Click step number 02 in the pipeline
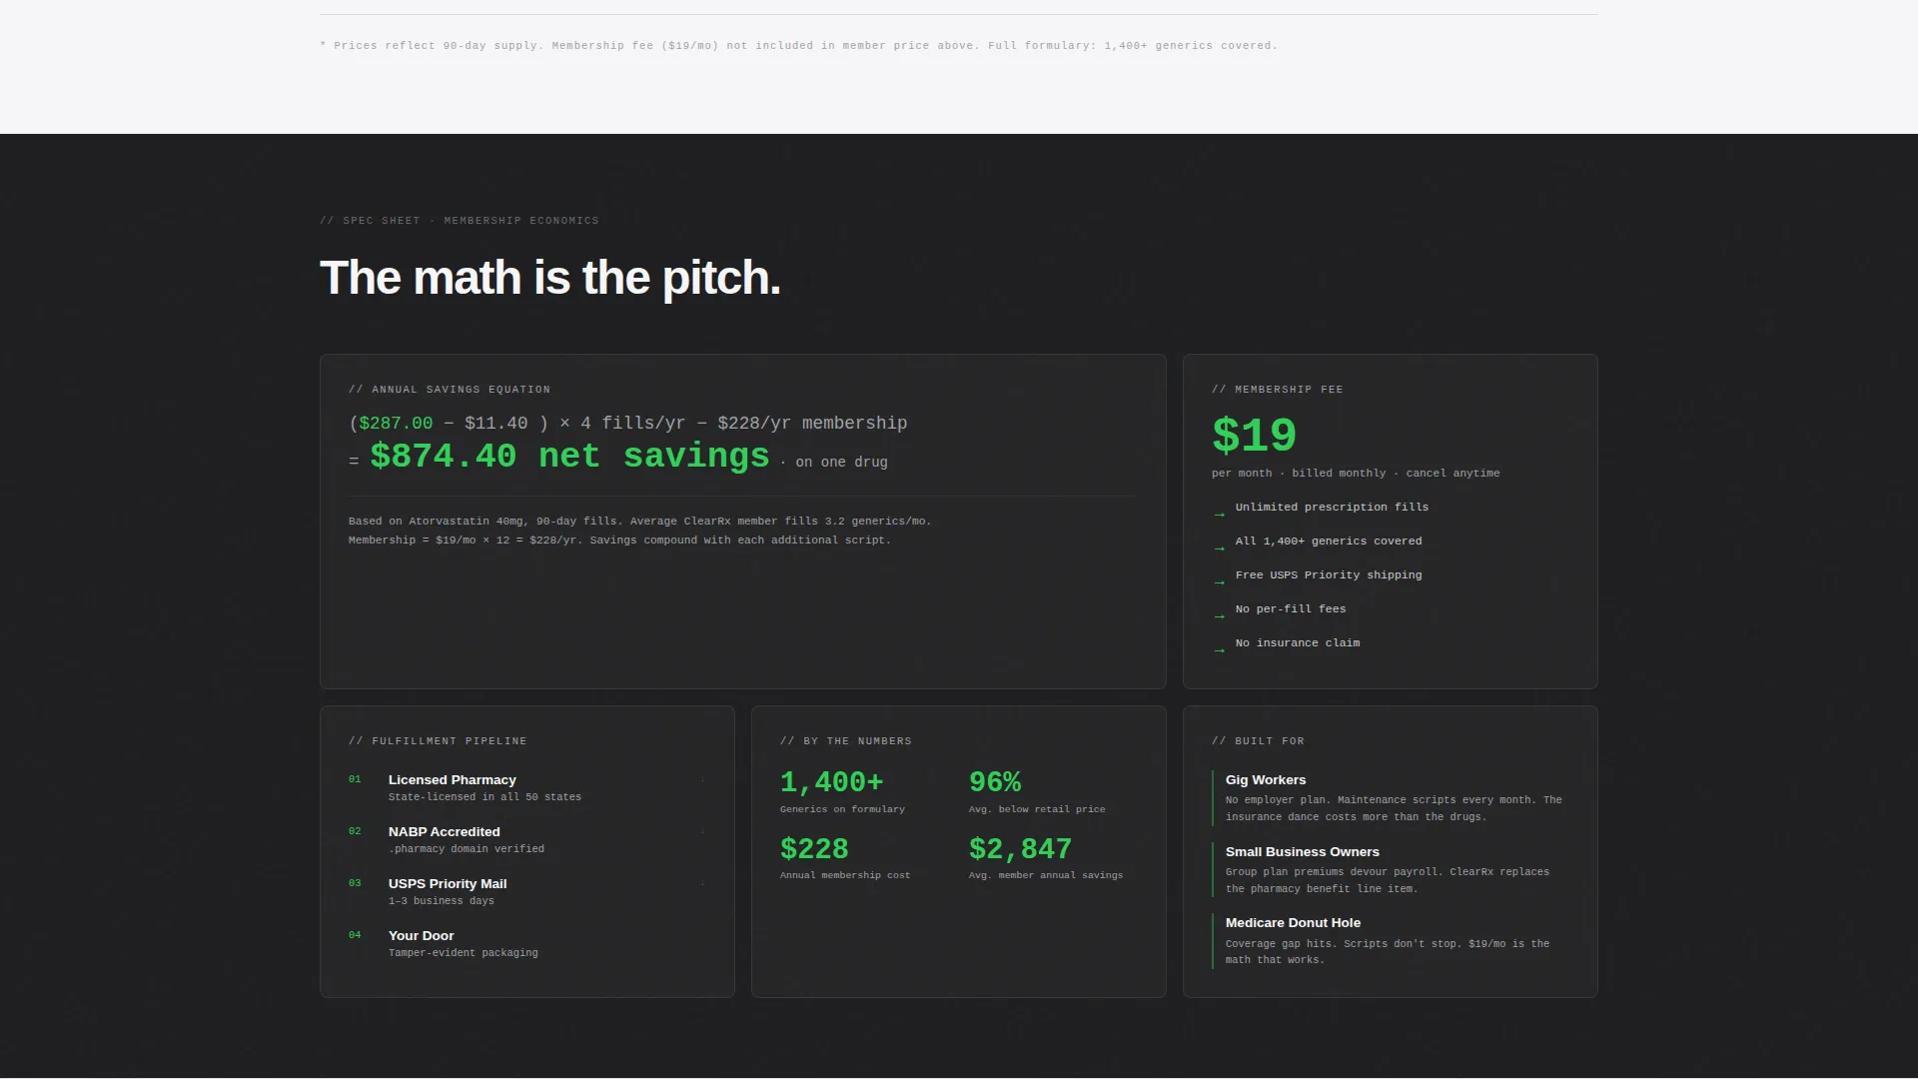Image resolution: width=1918 pixels, height=1079 pixels. point(355,831)
